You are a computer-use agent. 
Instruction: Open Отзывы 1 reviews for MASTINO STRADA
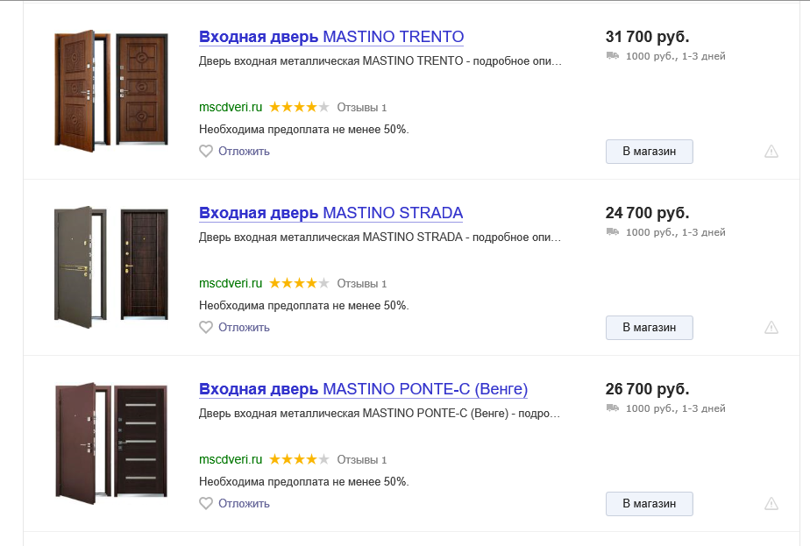(361, 284)
